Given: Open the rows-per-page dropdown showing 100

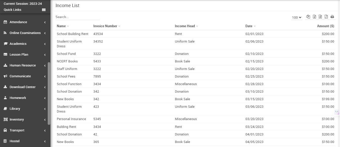Looking at the screenshot, I should (x=297, y=17).
